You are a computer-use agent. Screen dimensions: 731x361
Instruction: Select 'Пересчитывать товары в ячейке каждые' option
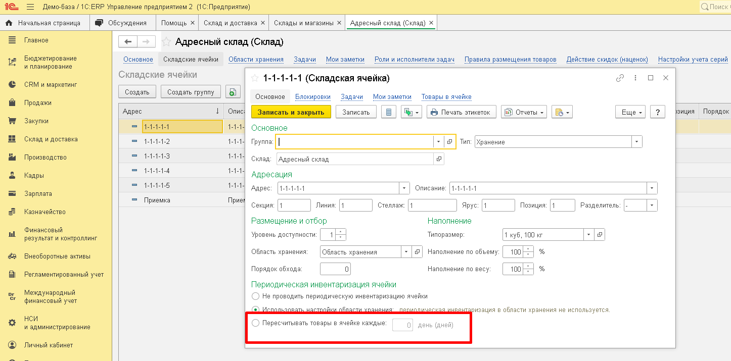256,323
